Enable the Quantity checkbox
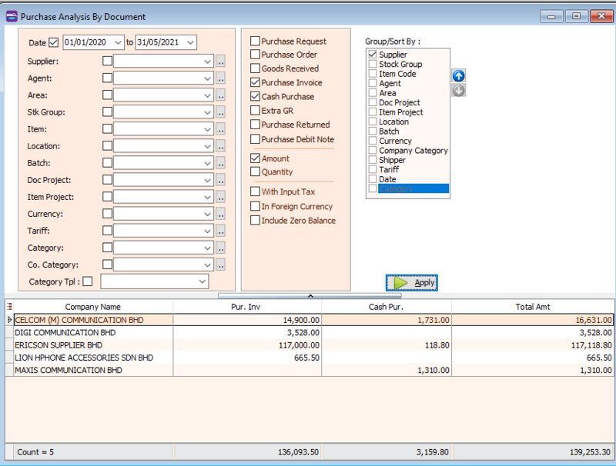This screenshot has height=466, width=616. (256, 170)
